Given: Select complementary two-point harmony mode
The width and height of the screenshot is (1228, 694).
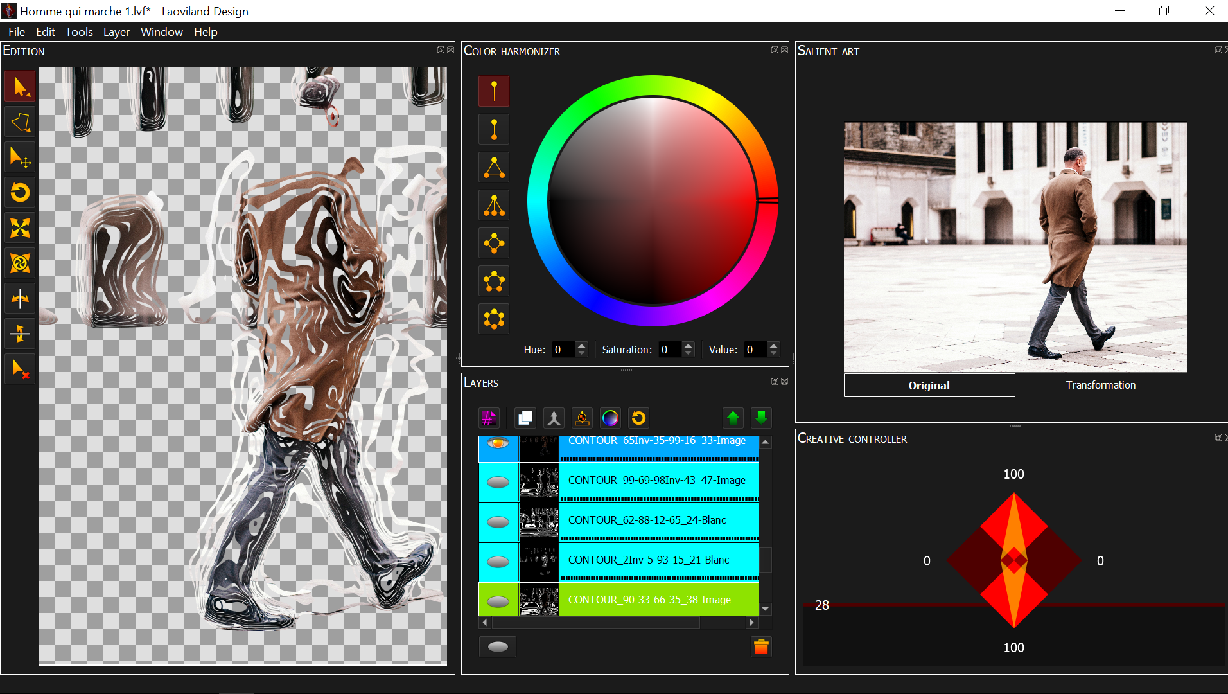Looking at the screenshot, I should pos(494,129).
